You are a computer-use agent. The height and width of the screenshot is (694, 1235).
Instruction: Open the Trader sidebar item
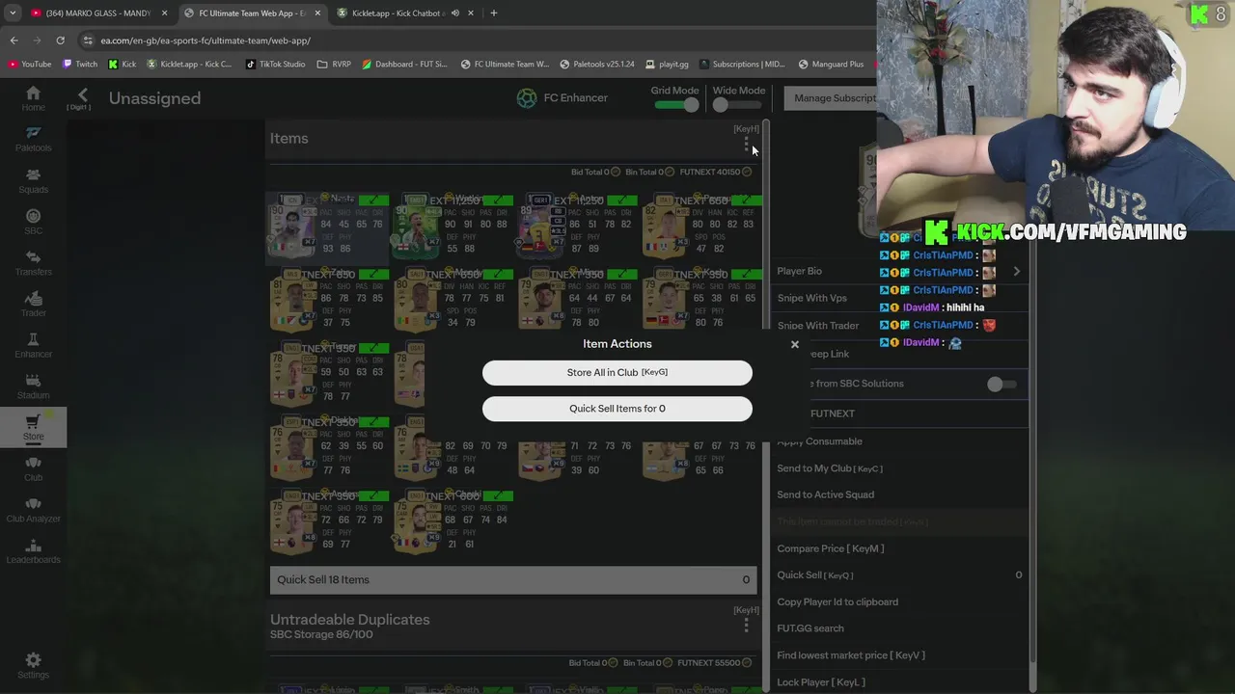click(33, 304)
